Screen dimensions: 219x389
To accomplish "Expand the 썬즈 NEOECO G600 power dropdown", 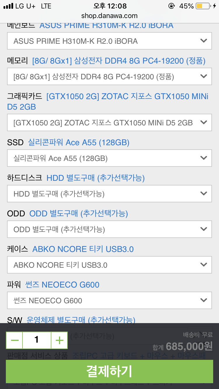I will (109, 301).
